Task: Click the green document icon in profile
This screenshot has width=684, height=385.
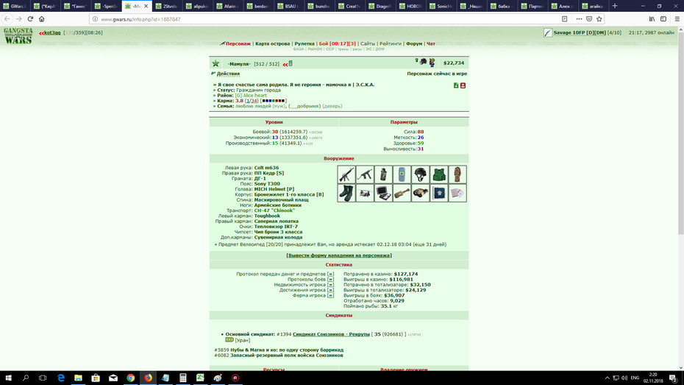Action: [456, 85]
